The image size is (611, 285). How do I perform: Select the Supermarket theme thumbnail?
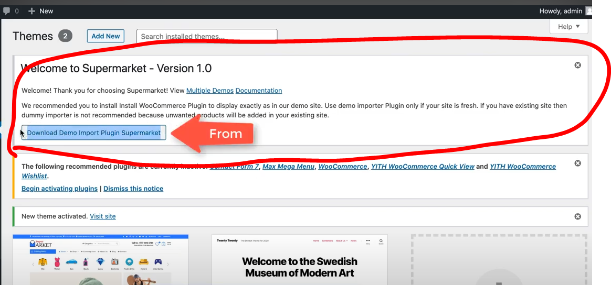(101, 259)
